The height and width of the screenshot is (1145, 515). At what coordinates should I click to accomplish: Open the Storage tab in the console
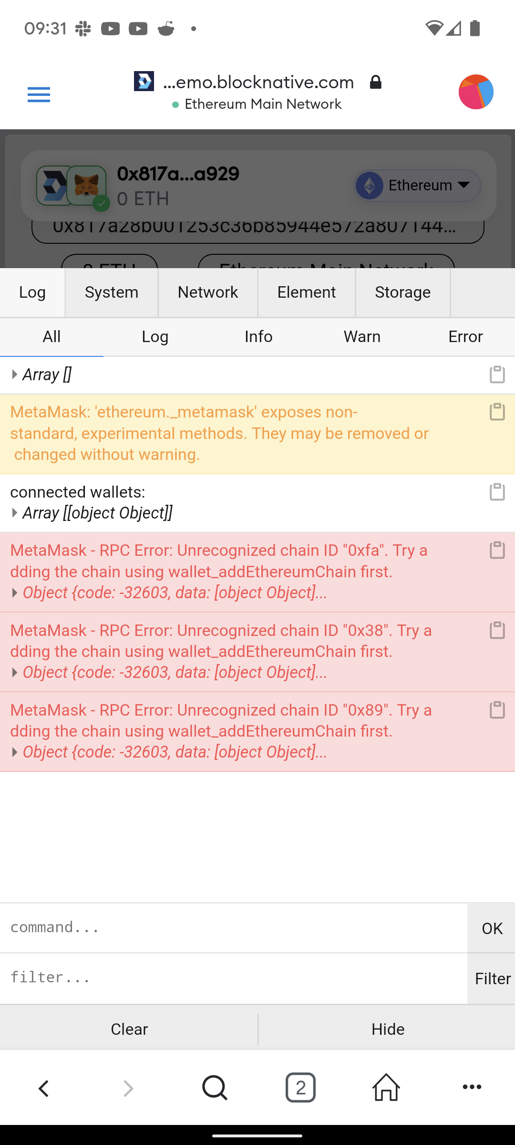(402, 292)
